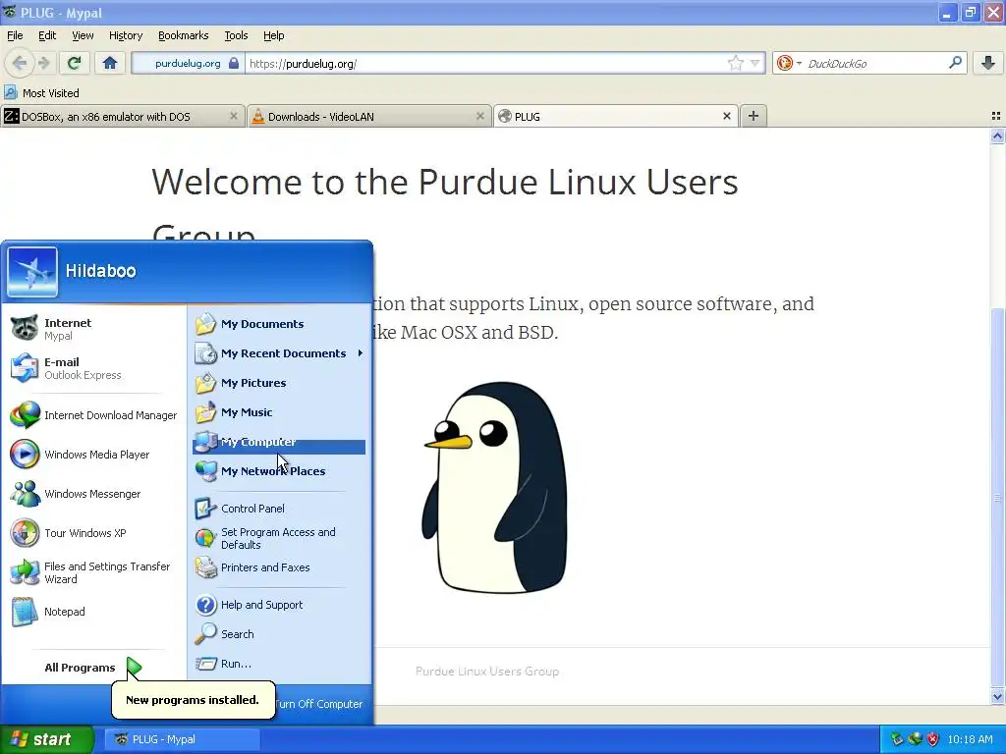Open the File menu

(x=15, y=35)
